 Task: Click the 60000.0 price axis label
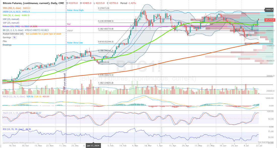(x=270, y=31)
